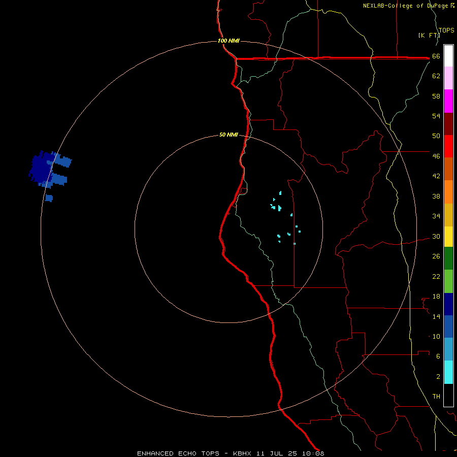The image size is (457, 457).
Task: Click the white 66 kft color swatch
Action: (448, 56)
